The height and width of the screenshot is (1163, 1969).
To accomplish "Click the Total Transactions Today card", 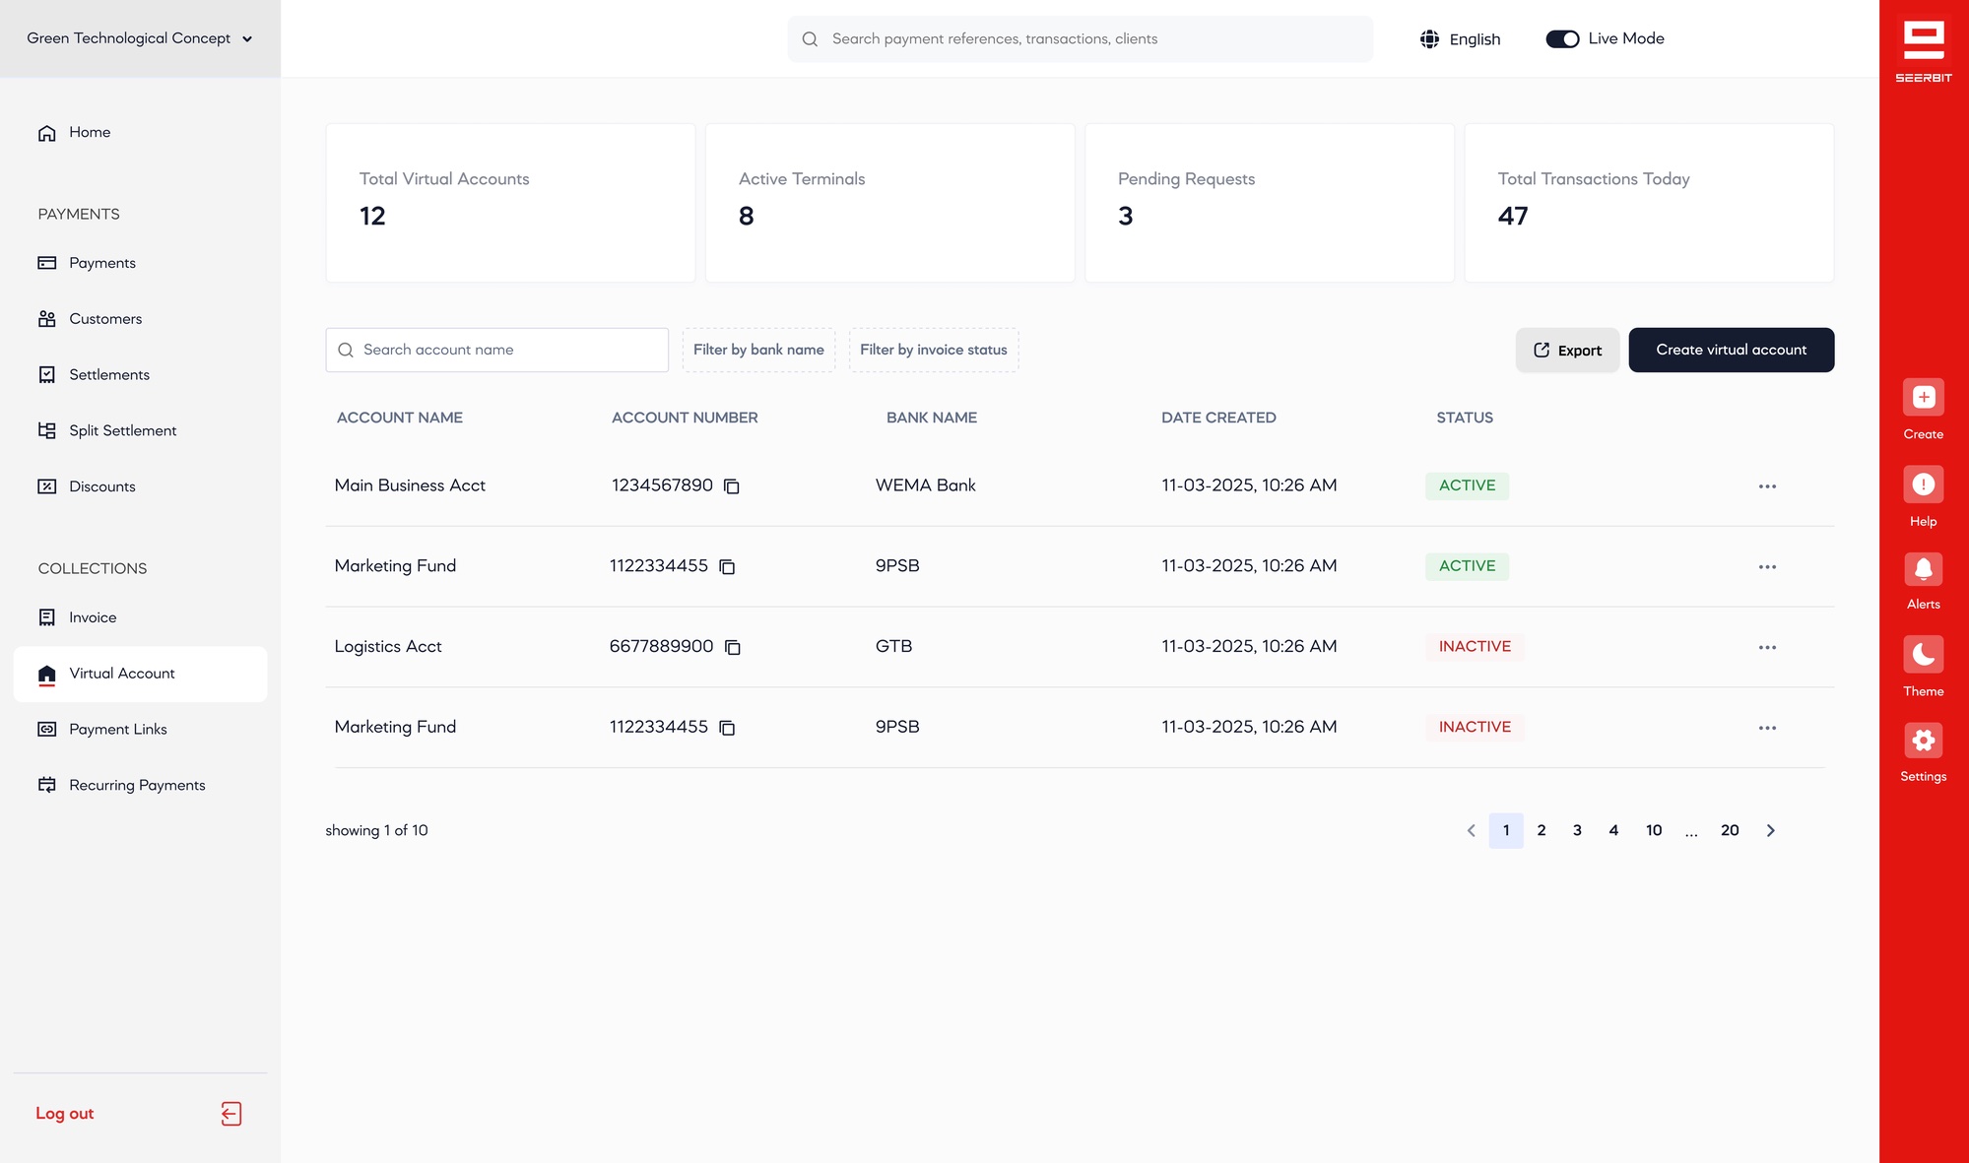I will (x=1649, y=203).
